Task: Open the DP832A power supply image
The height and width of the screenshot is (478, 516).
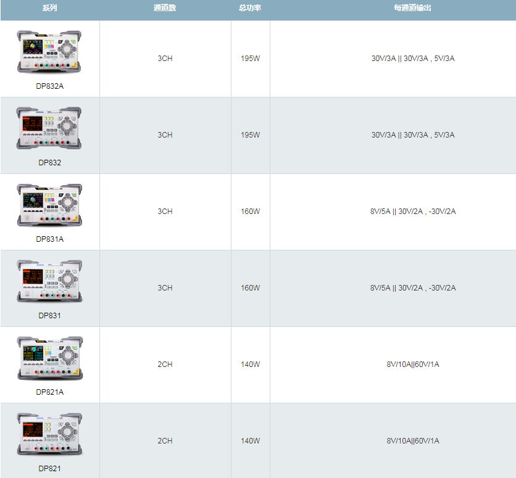Action: (x=49, y=52)
